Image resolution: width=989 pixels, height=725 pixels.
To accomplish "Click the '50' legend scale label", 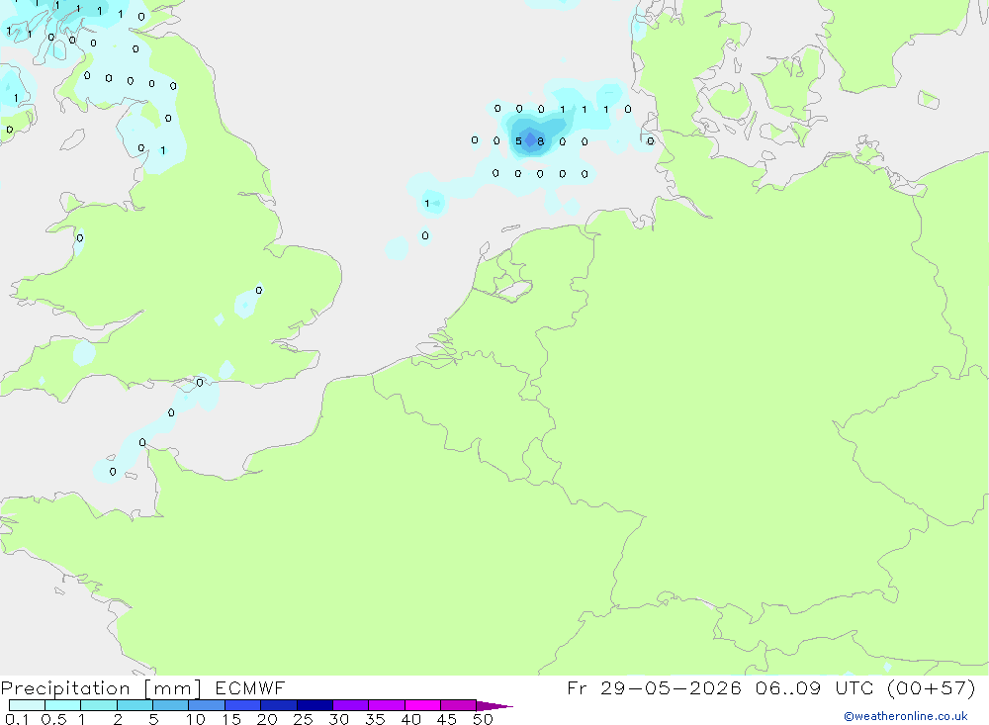I will point(483,719).
